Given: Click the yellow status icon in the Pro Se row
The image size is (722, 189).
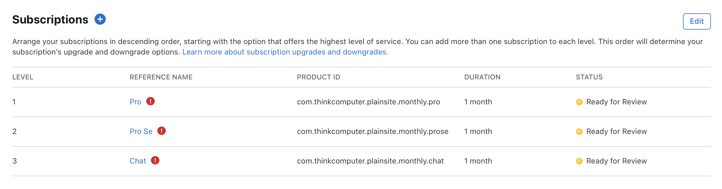Looking at the screenshot, I should [579, 132].
